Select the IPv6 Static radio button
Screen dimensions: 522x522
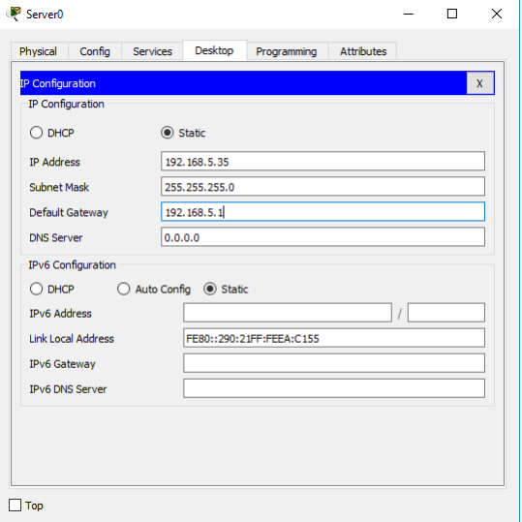click(210, 289)
